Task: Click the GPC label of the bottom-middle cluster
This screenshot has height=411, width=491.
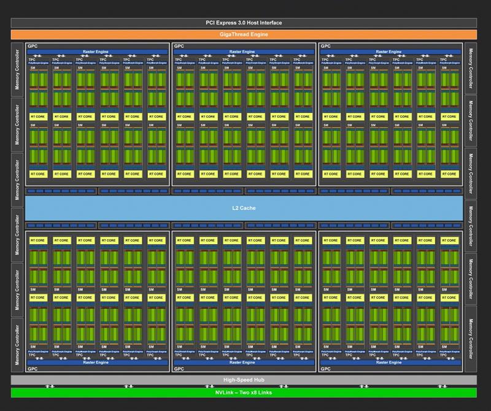Action: pos(179,369)
